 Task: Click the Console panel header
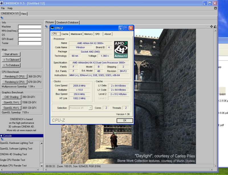(x=22, y=136)
